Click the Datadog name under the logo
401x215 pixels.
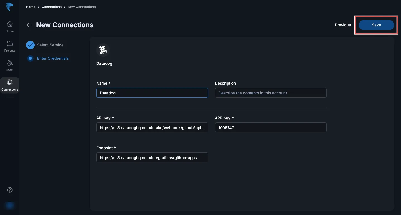[x=104, y=63]
